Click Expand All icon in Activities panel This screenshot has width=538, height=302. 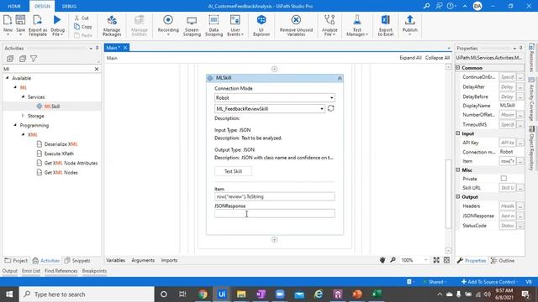(10, 59)
